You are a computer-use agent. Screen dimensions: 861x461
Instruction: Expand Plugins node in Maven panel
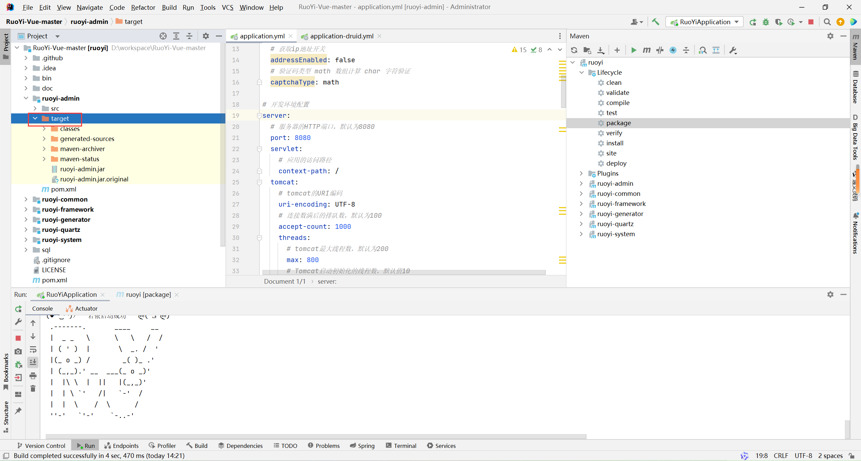pyautogui.click(x=581, y=173)
